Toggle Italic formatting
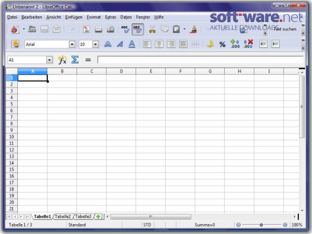Screen dimensions: 312x234 click(x=120, y=44)
